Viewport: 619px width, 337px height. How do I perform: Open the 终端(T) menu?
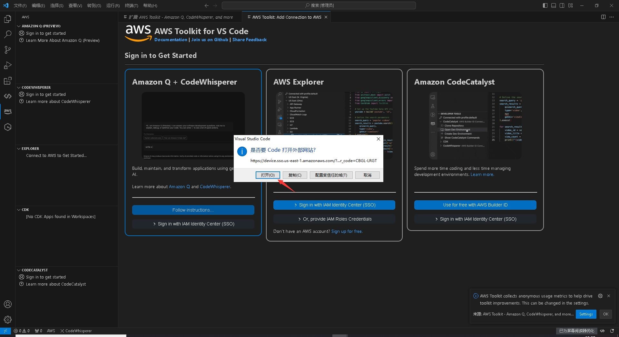(x=131, y=5)
